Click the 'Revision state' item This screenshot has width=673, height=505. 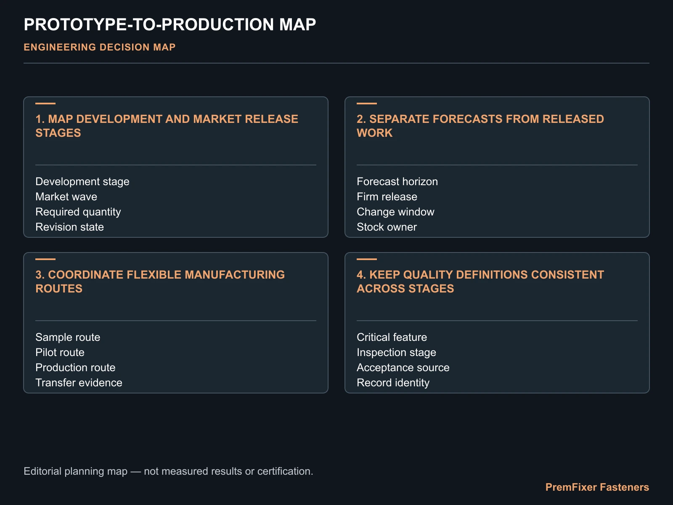click(70, 227)
